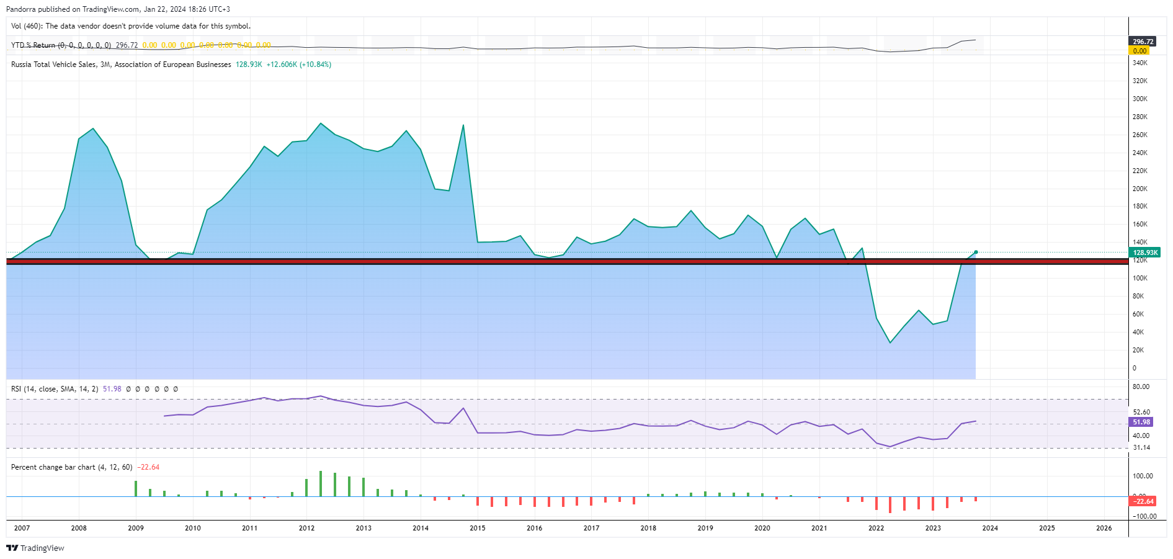Click the 2026 label on time axis

click(x=1104, y=528)
